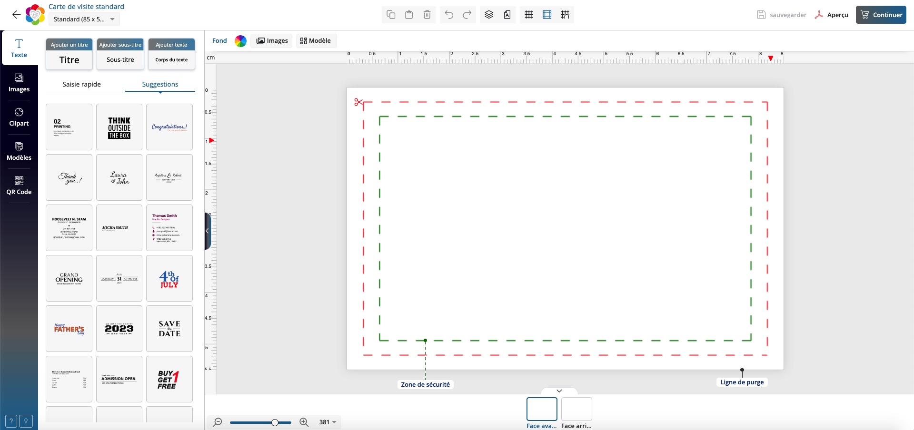Open the layers panel icon
Image resolution: width=914 pixels, height=430 pixels.
tap(489, 15)
